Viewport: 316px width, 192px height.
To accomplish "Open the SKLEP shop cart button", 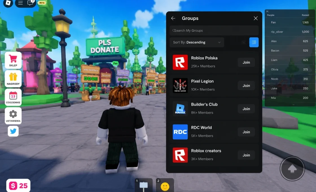I will tap(13, 60).
